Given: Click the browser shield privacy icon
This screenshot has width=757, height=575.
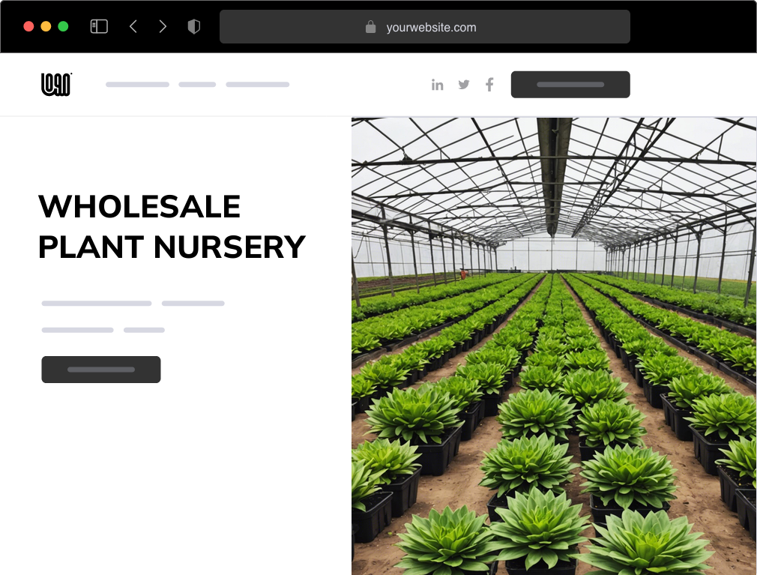Looking at the screenshot, I should [x=193, y=25].
